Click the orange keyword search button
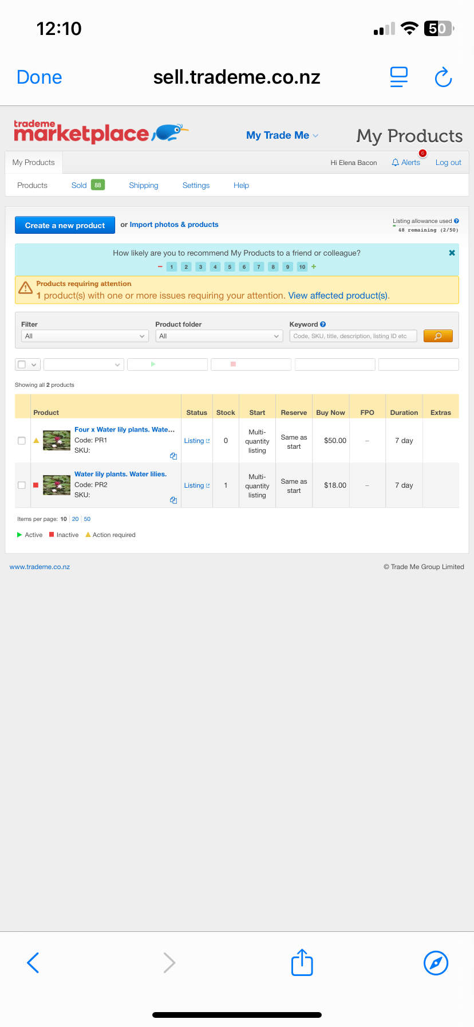474x1027 pixels. point(438,336)
